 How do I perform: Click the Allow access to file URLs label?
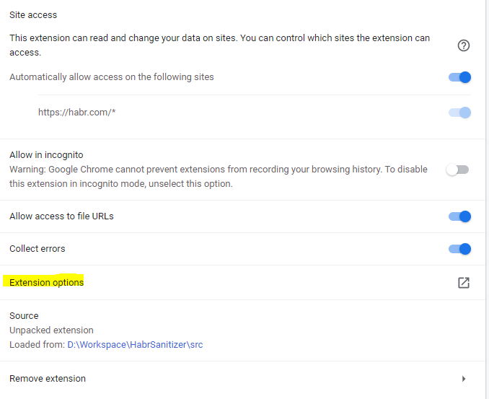(x=61, y=216)
